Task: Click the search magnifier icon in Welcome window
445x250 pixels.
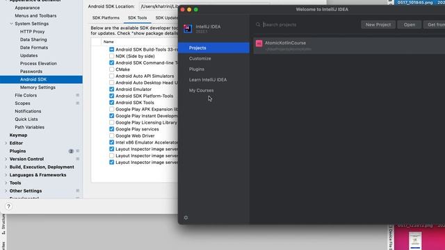Action: 258,25
